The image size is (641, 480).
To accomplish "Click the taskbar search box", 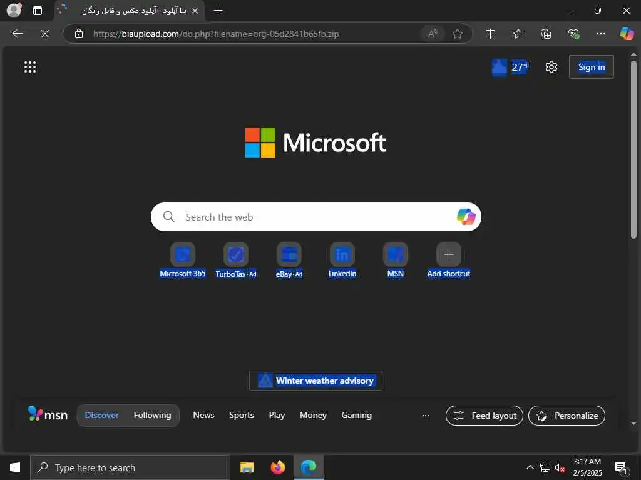I will (130, 467).
